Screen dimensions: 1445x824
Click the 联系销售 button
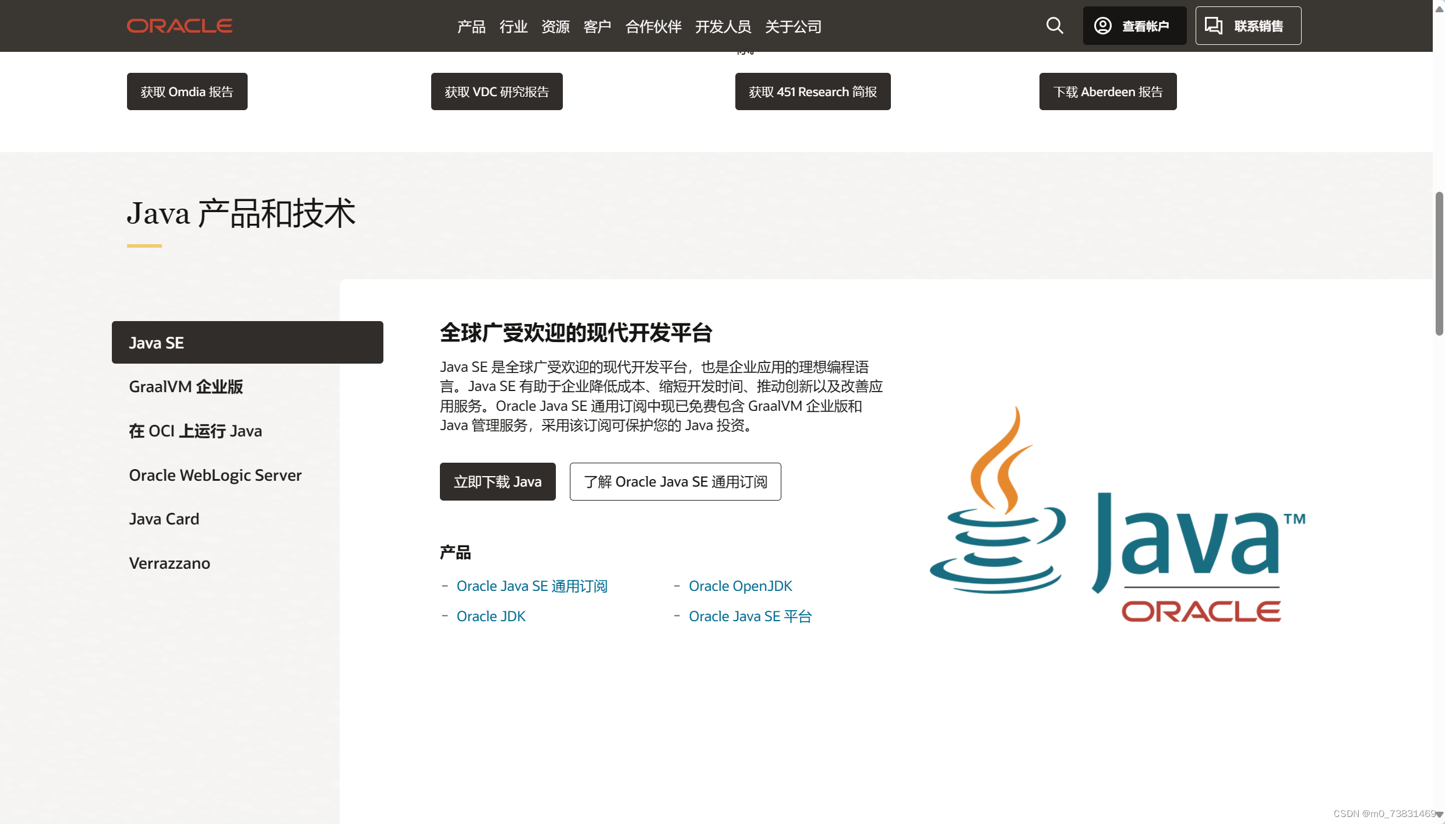click(1248, 26)
